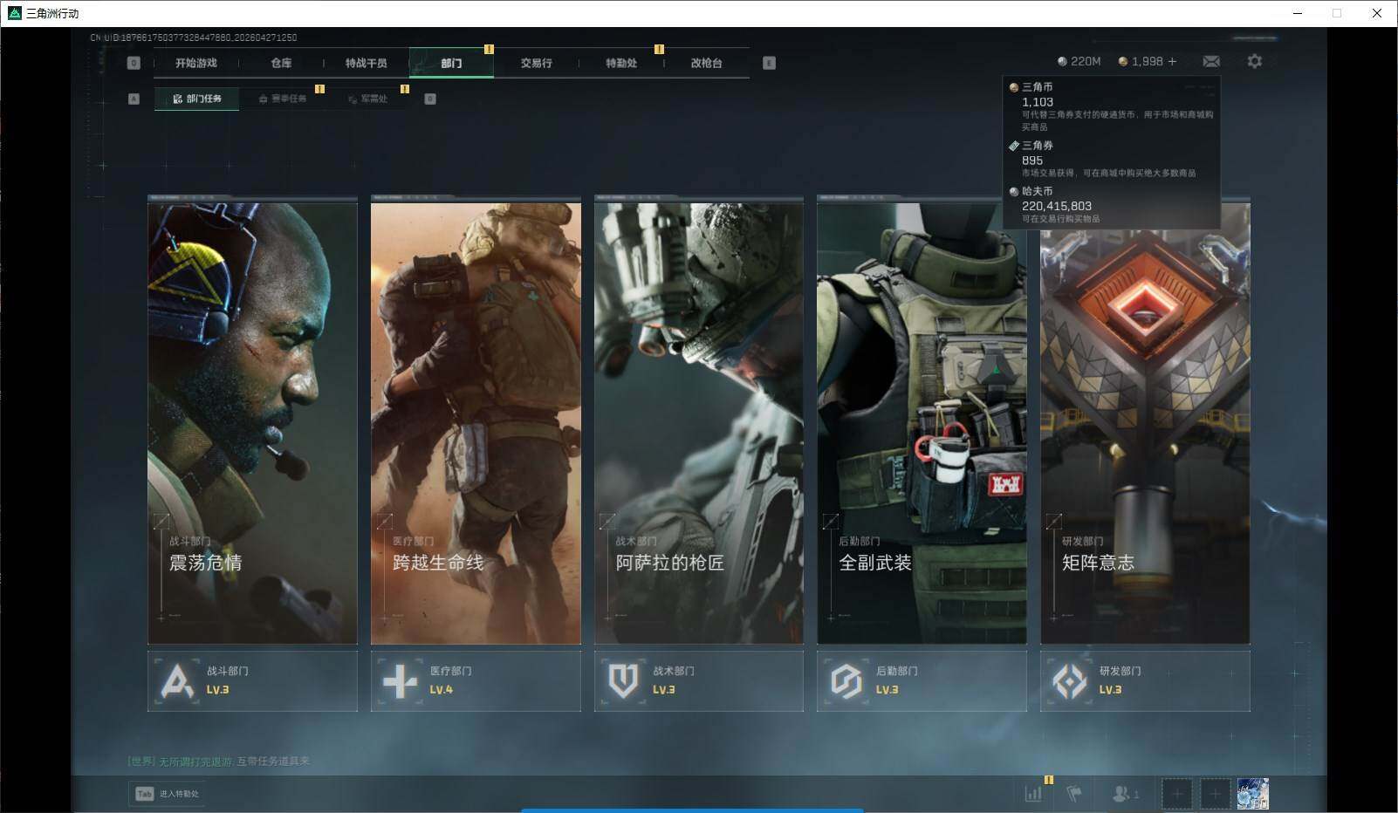Open the 震荡危情 mission card
1398x813 pixels.
pyautogui.click(x=252, y=420)
